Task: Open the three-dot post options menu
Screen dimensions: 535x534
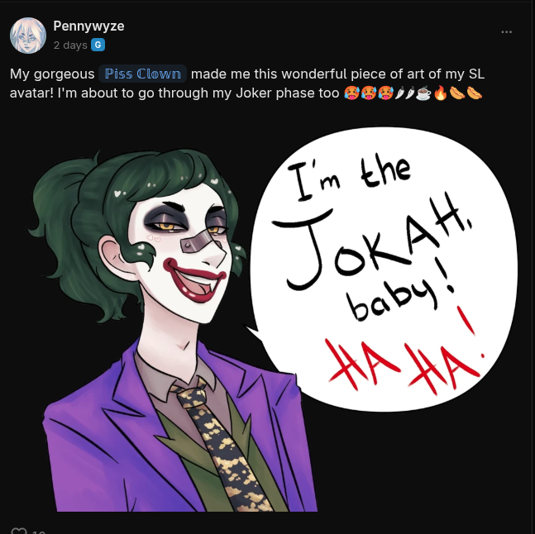Action: pyautogui.click(x=506, y=31)
